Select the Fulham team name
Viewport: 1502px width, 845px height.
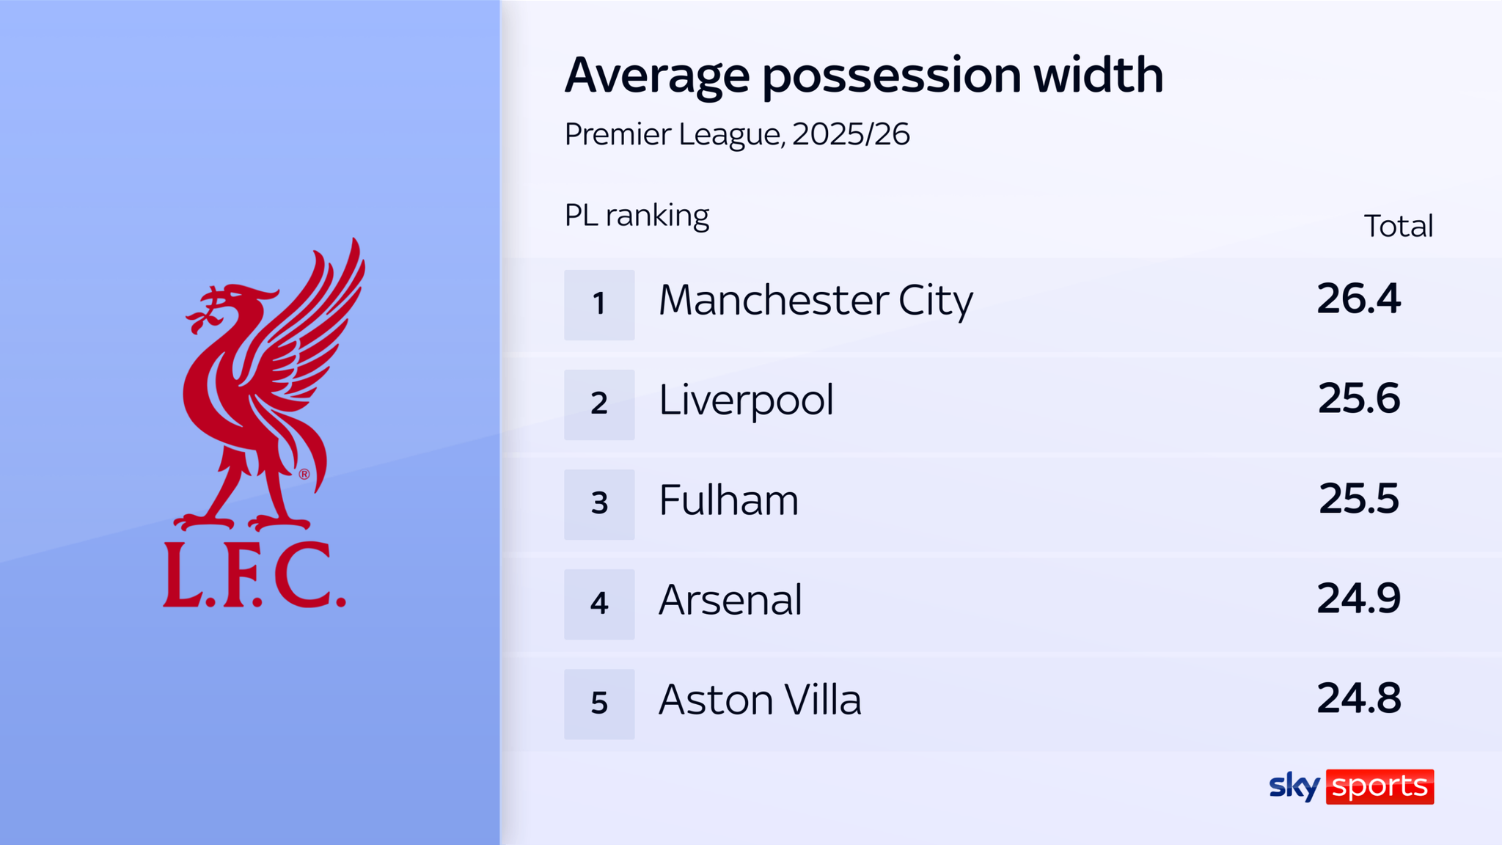pos(728,500)
